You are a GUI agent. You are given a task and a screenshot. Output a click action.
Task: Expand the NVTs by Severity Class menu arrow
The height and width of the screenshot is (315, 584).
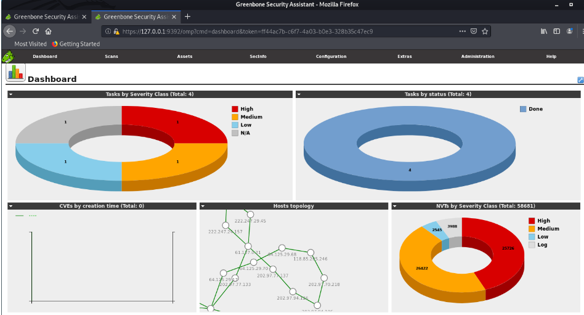pyautogui.click(x=394, y=206)
